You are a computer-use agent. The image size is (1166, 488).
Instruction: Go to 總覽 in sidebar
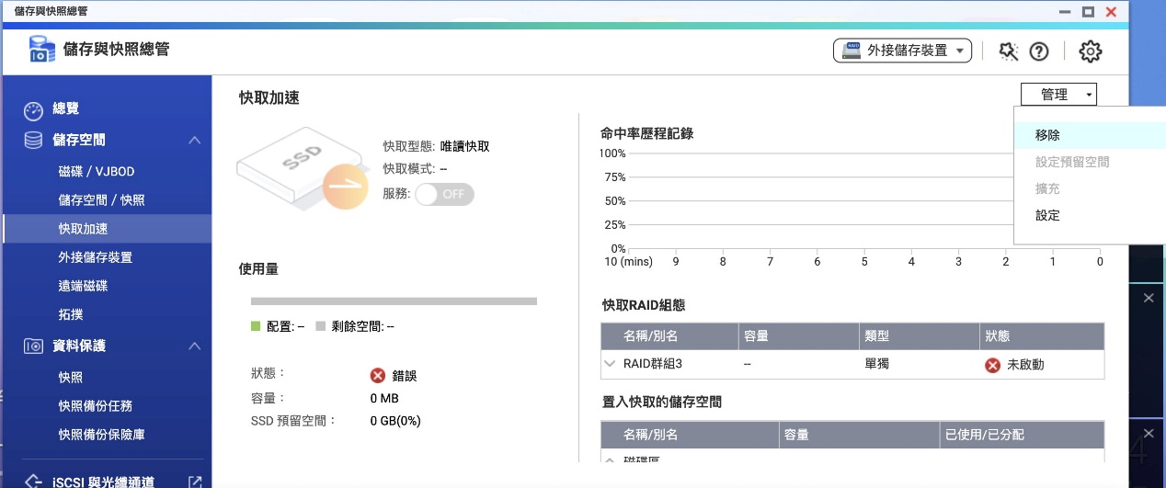click(x=66, y=109)
